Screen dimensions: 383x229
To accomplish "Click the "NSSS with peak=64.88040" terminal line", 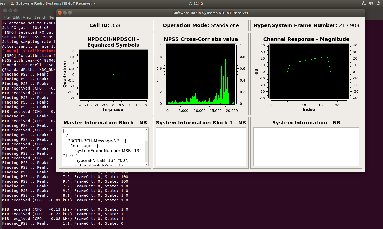I will pos(29,60).
